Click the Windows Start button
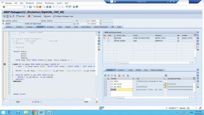 pyautogui.click(x=3, y=112)
